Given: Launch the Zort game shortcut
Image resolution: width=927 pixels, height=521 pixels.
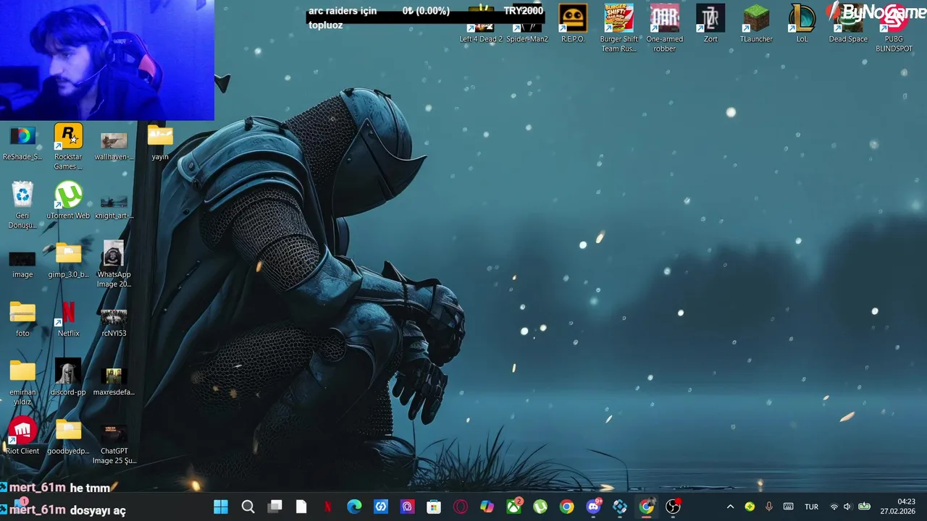Looking at the screenshot, I should click(x=710, y=24).
